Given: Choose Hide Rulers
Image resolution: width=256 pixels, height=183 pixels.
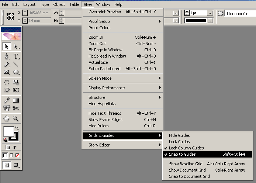Looking at the screenshot, I should [x=122, y=126].
